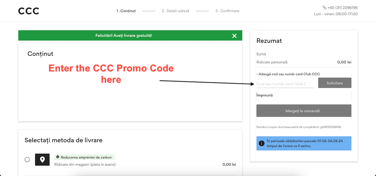376x176 pixels.
Task: Click the +40 (31) 2296196 phone number
Action: pos(343,8)
